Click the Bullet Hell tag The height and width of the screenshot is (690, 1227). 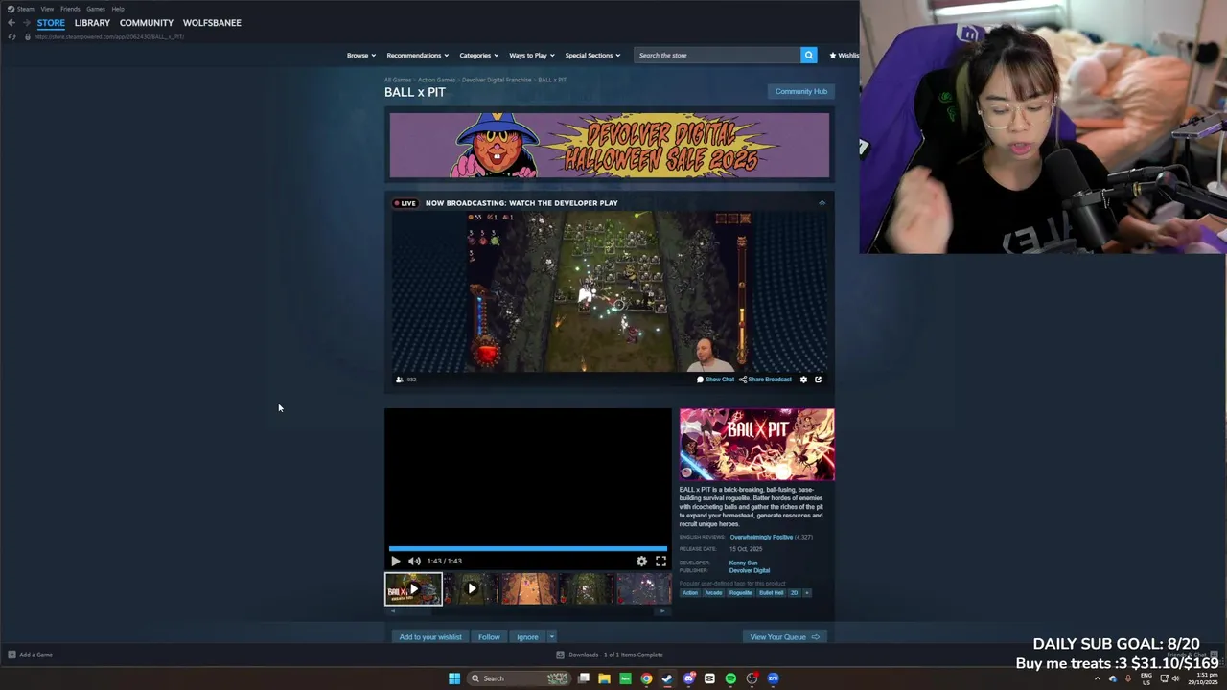coord(772,592)
